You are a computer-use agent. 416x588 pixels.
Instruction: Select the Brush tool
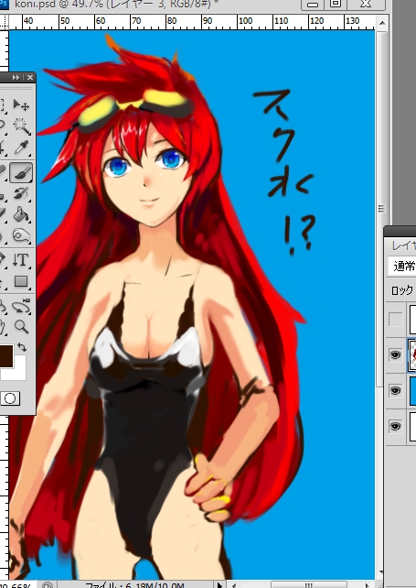(x=21, y=172)
